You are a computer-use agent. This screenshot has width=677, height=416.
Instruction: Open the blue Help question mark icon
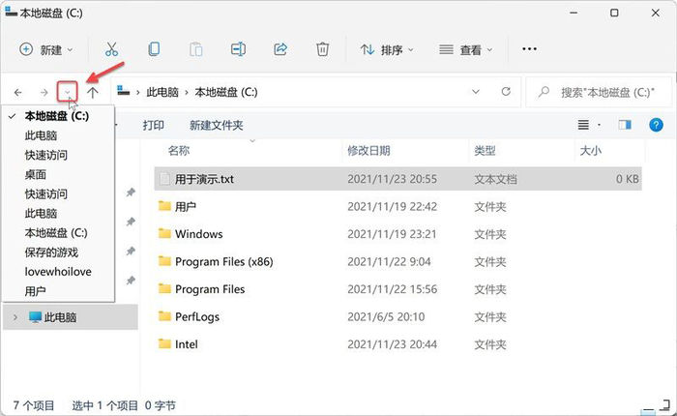656,125
